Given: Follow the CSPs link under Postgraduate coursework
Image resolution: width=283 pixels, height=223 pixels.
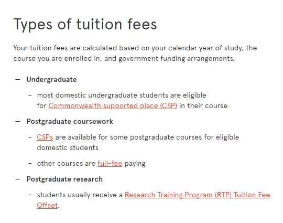Looking at the screenshot, I should click(x=45, y=137).
